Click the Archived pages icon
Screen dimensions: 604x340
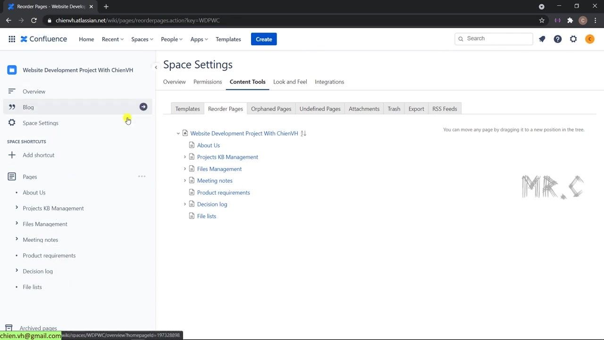coord(8,328)
